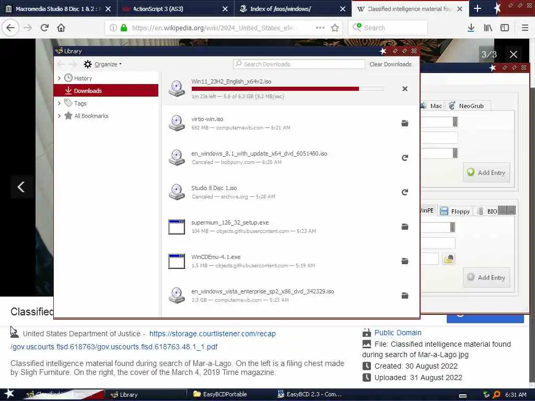The width and height of the screenshot is (535, 401).
Task: Select WinCDEmu-4.1.exe download entry
Action: click(290, 261)
